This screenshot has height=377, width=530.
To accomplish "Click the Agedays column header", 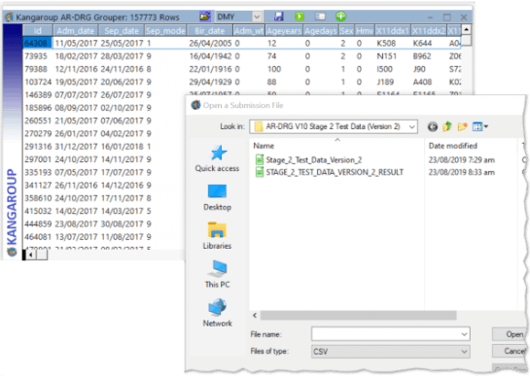I will coord(321,31).
